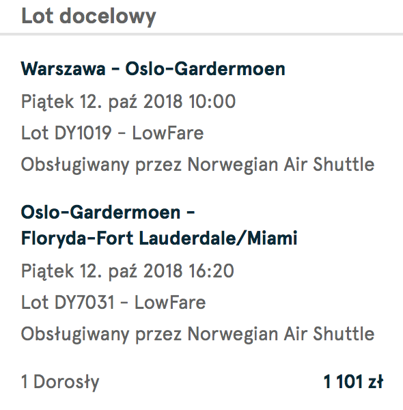The image size is (403, 410).
Task: Click 'LowFare' in the DY7031 line
Action: (x=170, y=302)
